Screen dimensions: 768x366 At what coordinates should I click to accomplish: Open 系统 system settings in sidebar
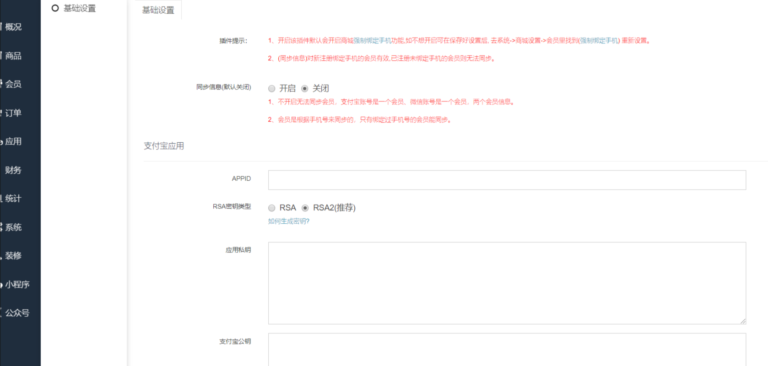tap(13, 227)
